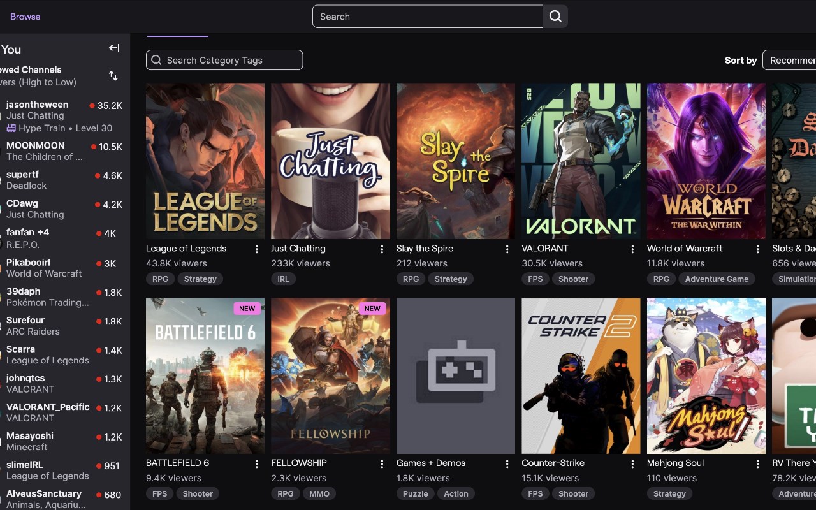Open the FELLOWSHIP cover art
816x510 pixels.
pyautogui.click(x=330, y=376)
